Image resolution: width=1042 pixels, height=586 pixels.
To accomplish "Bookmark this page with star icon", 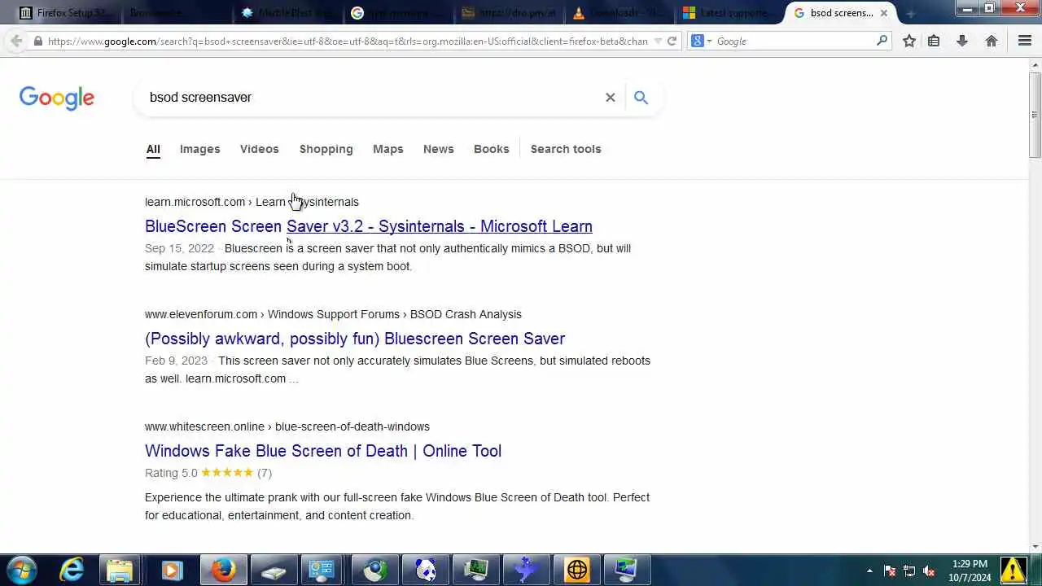I will tap(908, 41).
